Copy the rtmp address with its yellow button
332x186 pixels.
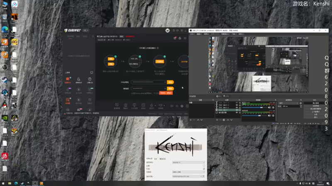(170, 82)
